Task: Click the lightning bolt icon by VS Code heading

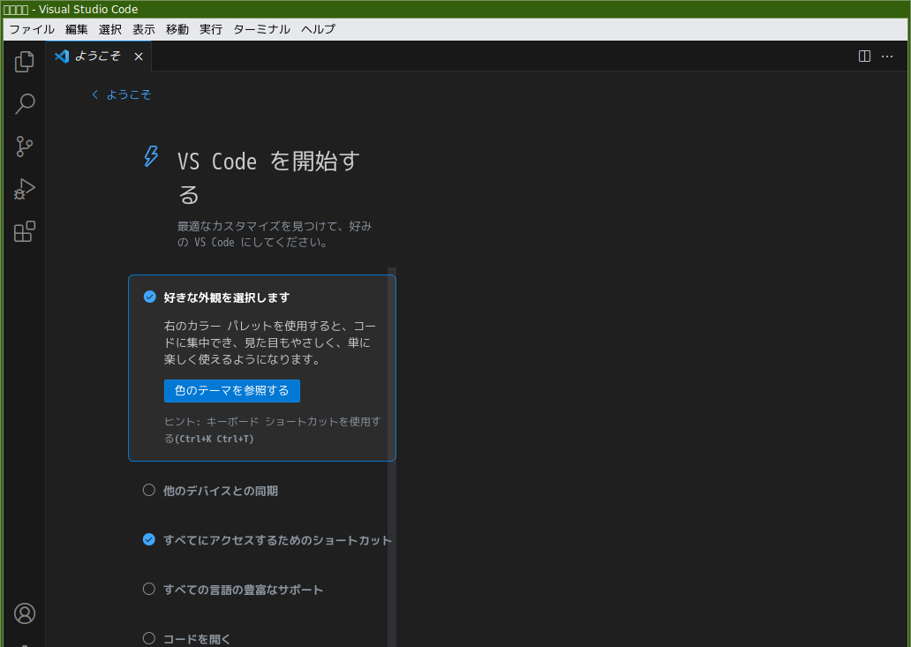Action: pos(151,157)
